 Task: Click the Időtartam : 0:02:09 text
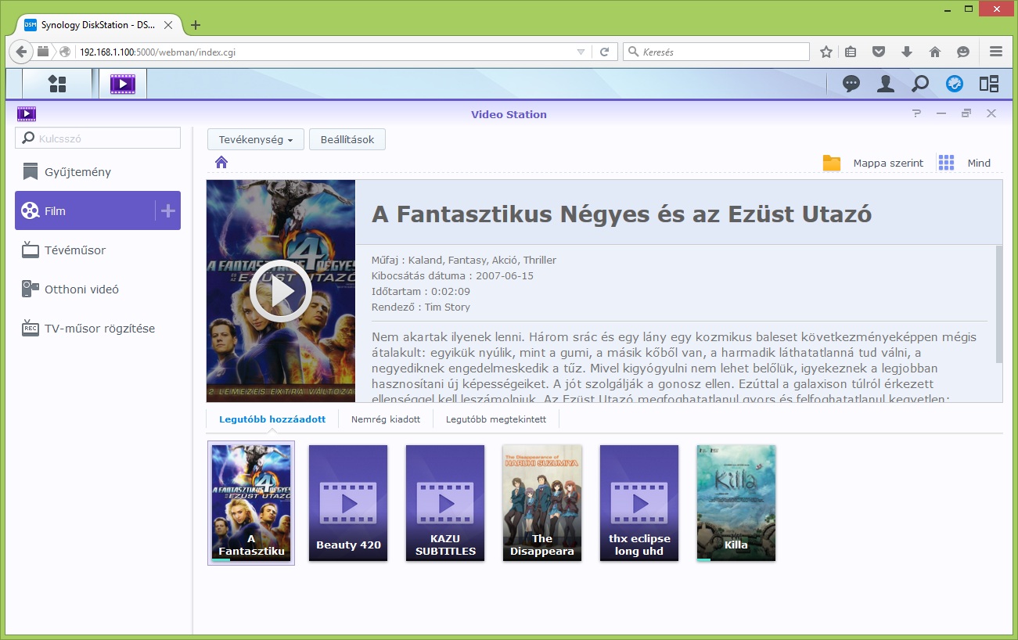click(x=421, y=291)
